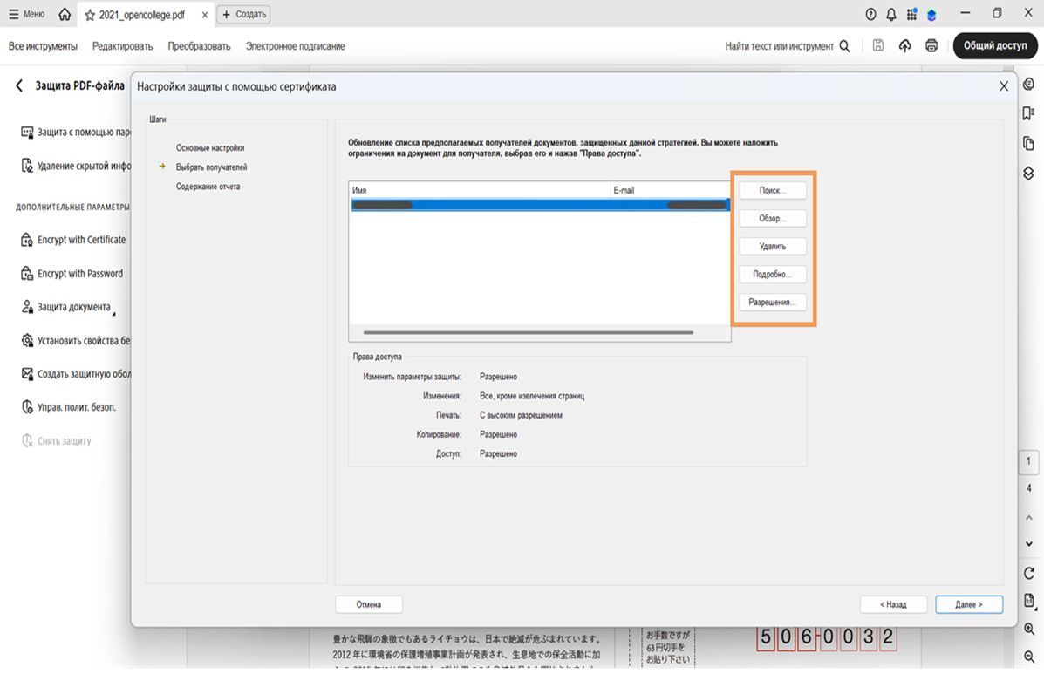Click the document display icon on right rail
The width and height of the screenshot is (1044, 674).
(x=1028, y=601)
